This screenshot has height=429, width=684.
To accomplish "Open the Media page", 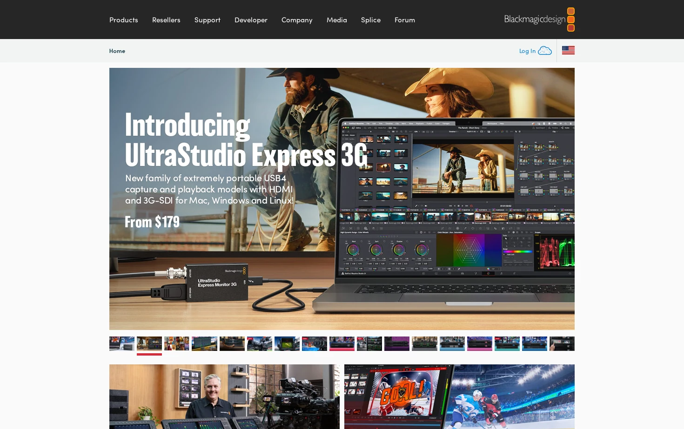I will 337,20.
